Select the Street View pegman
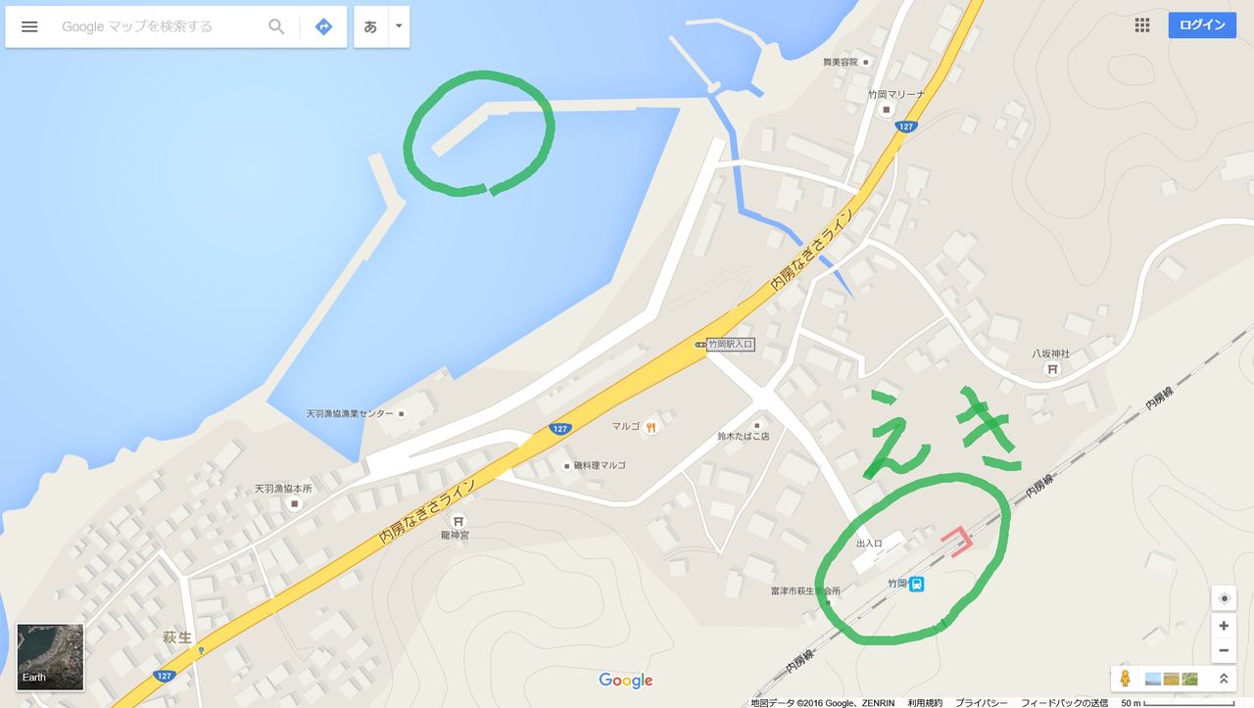This screenshot has width=1254, height=708. [1126, 678]
